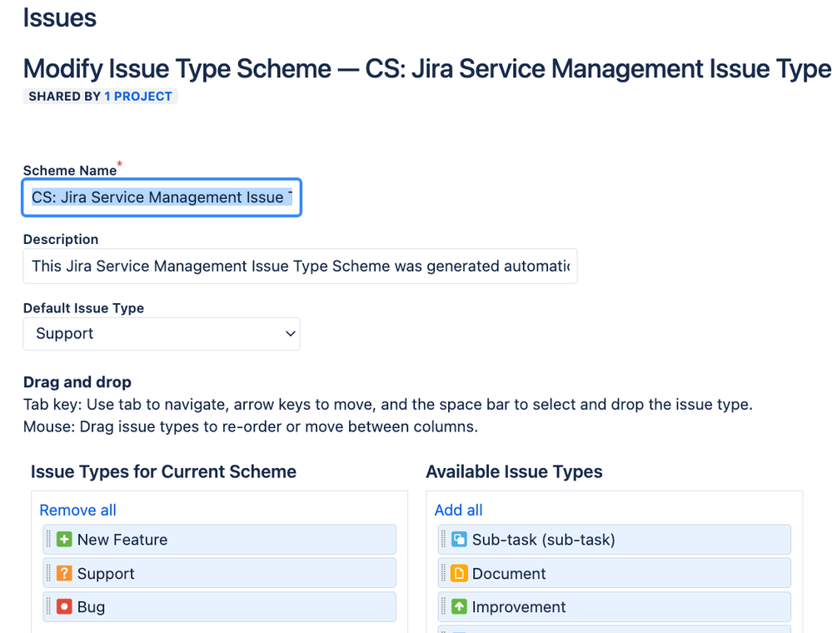
Task: Click the Document orange icon
Action: coord(459,573)
